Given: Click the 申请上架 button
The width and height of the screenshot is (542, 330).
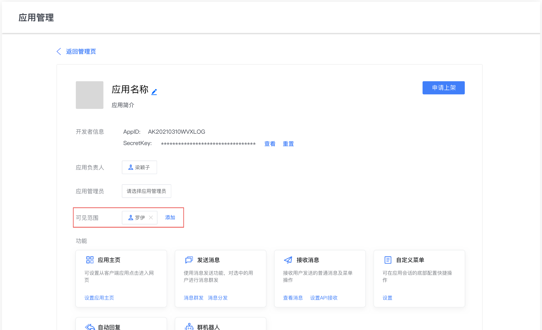Looking at the screenshot, I should tap(443, 88).
